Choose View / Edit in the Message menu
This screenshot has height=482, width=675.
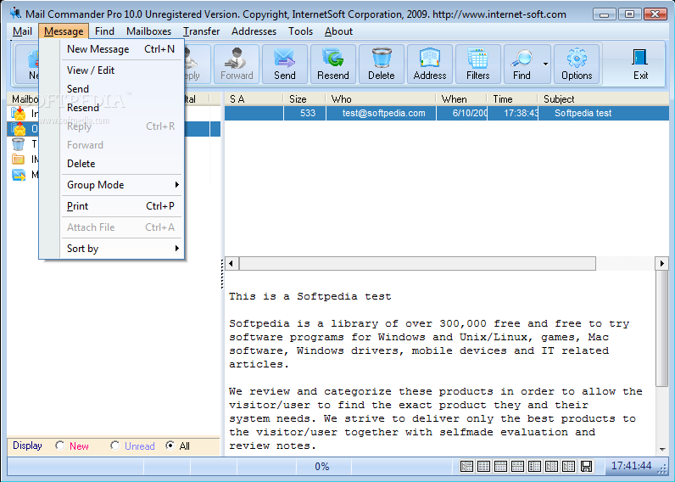pyautogui.click(x=121, y=70)
